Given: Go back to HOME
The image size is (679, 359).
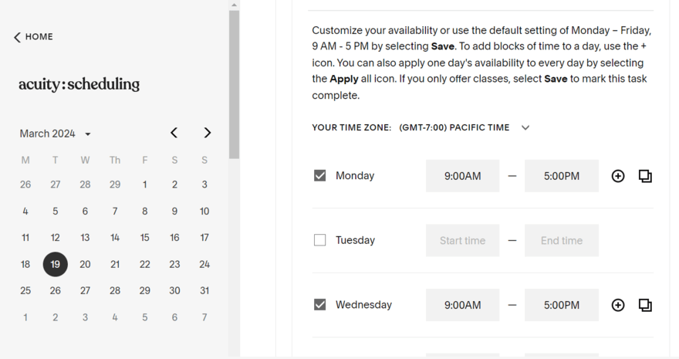Looking at the screenshot, I should click(39, 37).
